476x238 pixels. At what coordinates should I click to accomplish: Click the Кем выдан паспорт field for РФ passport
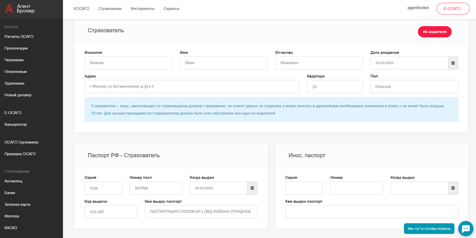point(200,212)
